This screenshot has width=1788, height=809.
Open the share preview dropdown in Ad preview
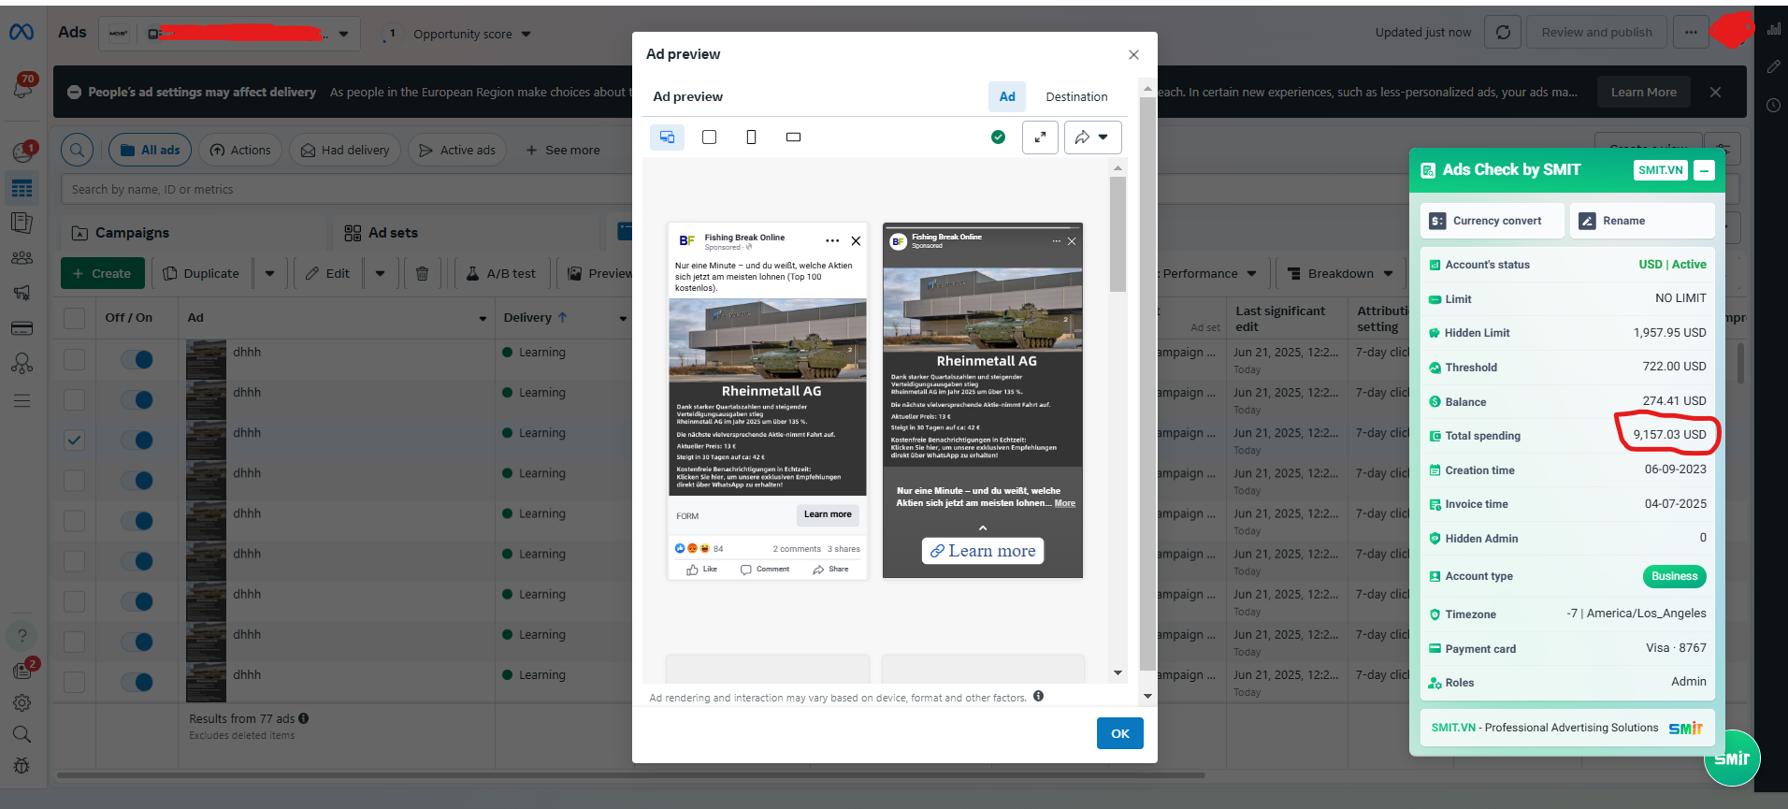[1092, 137]
